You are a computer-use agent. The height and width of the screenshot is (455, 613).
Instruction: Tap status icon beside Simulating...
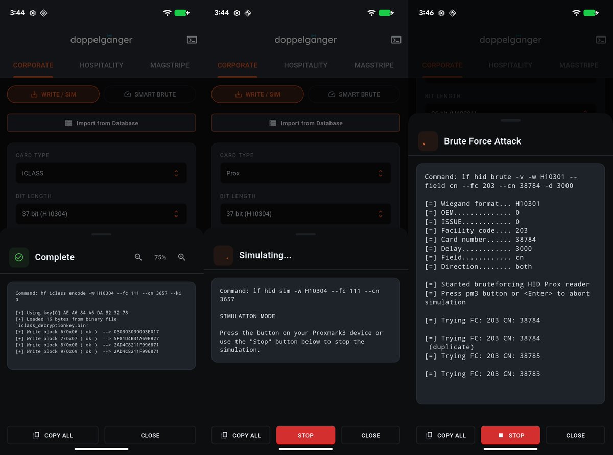pyautogui.click(x=223, y=255)
